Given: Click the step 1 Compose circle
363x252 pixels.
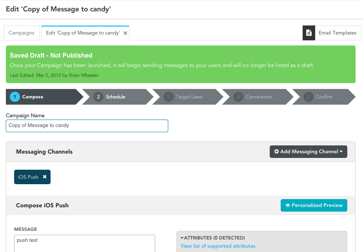Looking at the screenshot, I should 15,97.
